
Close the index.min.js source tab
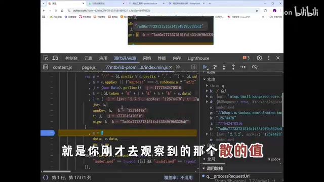pyautogui.click(x=171, y=67)
